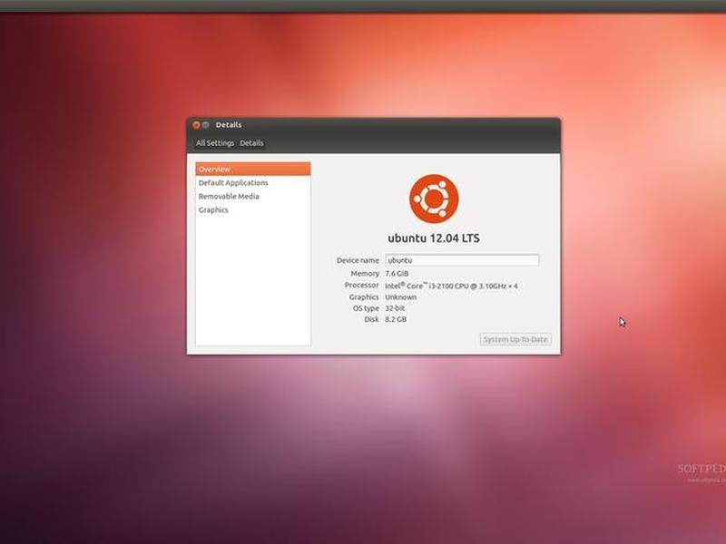Select Overview in the sidebar
This screenshot has width=726, height=544.
(x=253, y=169)
